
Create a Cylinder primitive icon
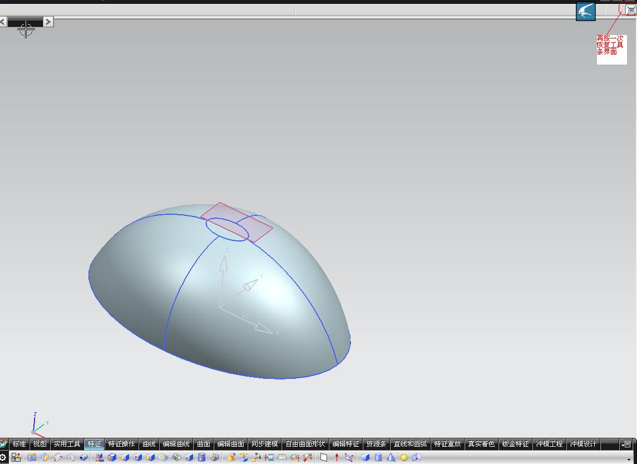coord(378,457)
